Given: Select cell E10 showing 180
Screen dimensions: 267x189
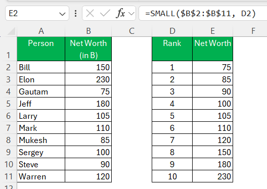Looking at the screenshot, I should [x=213, y=164].
